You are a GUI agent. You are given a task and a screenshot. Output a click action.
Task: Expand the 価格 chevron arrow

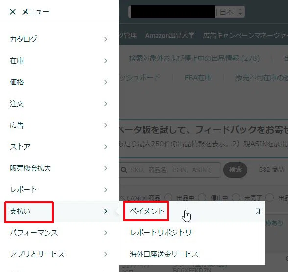106,82
